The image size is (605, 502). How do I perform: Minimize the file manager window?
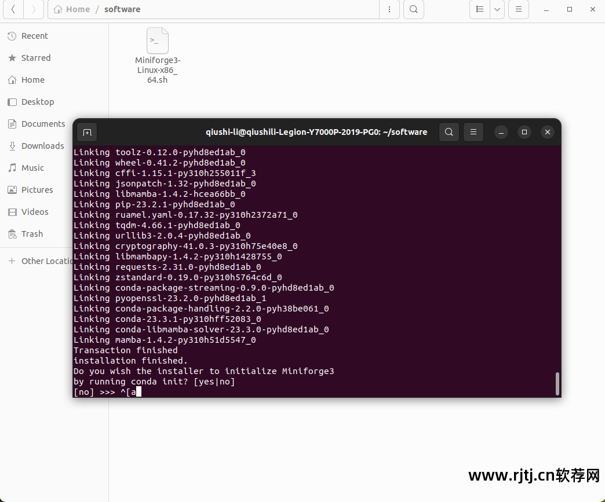[546, 9]
